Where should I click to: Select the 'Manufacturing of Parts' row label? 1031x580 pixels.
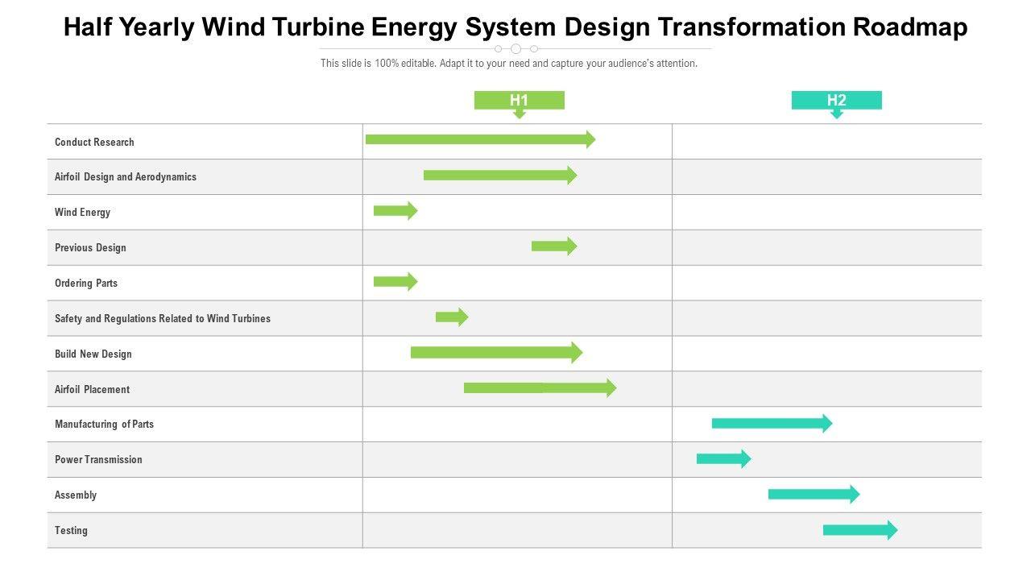coord(104,425)
